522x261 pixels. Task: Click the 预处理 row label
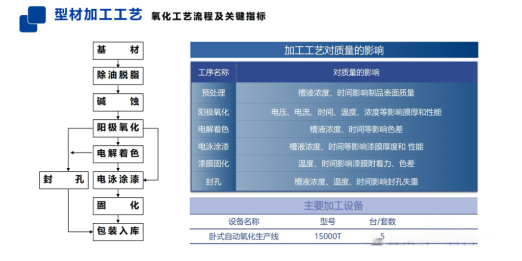(x=214, y=93)
